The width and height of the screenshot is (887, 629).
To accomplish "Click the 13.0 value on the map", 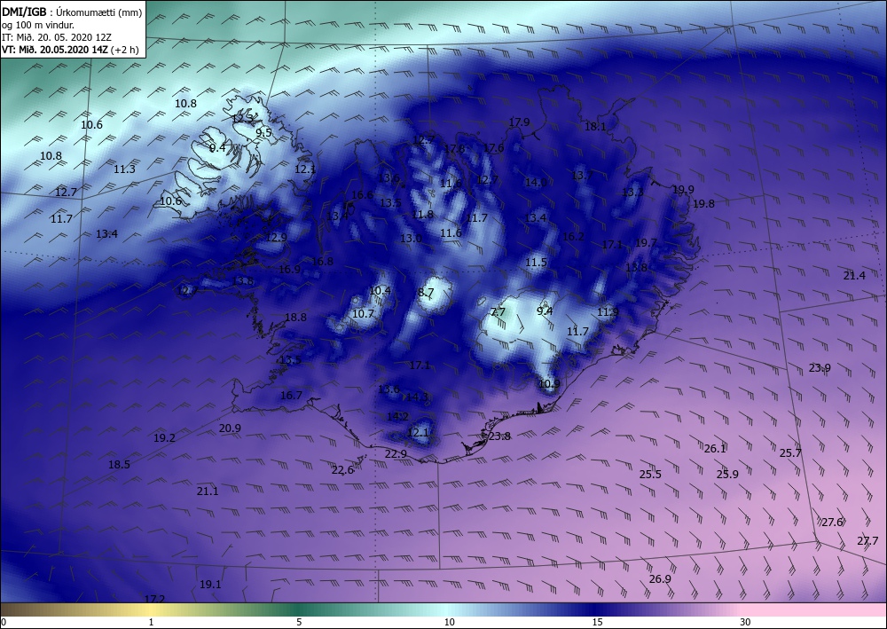I will point(412,239).
